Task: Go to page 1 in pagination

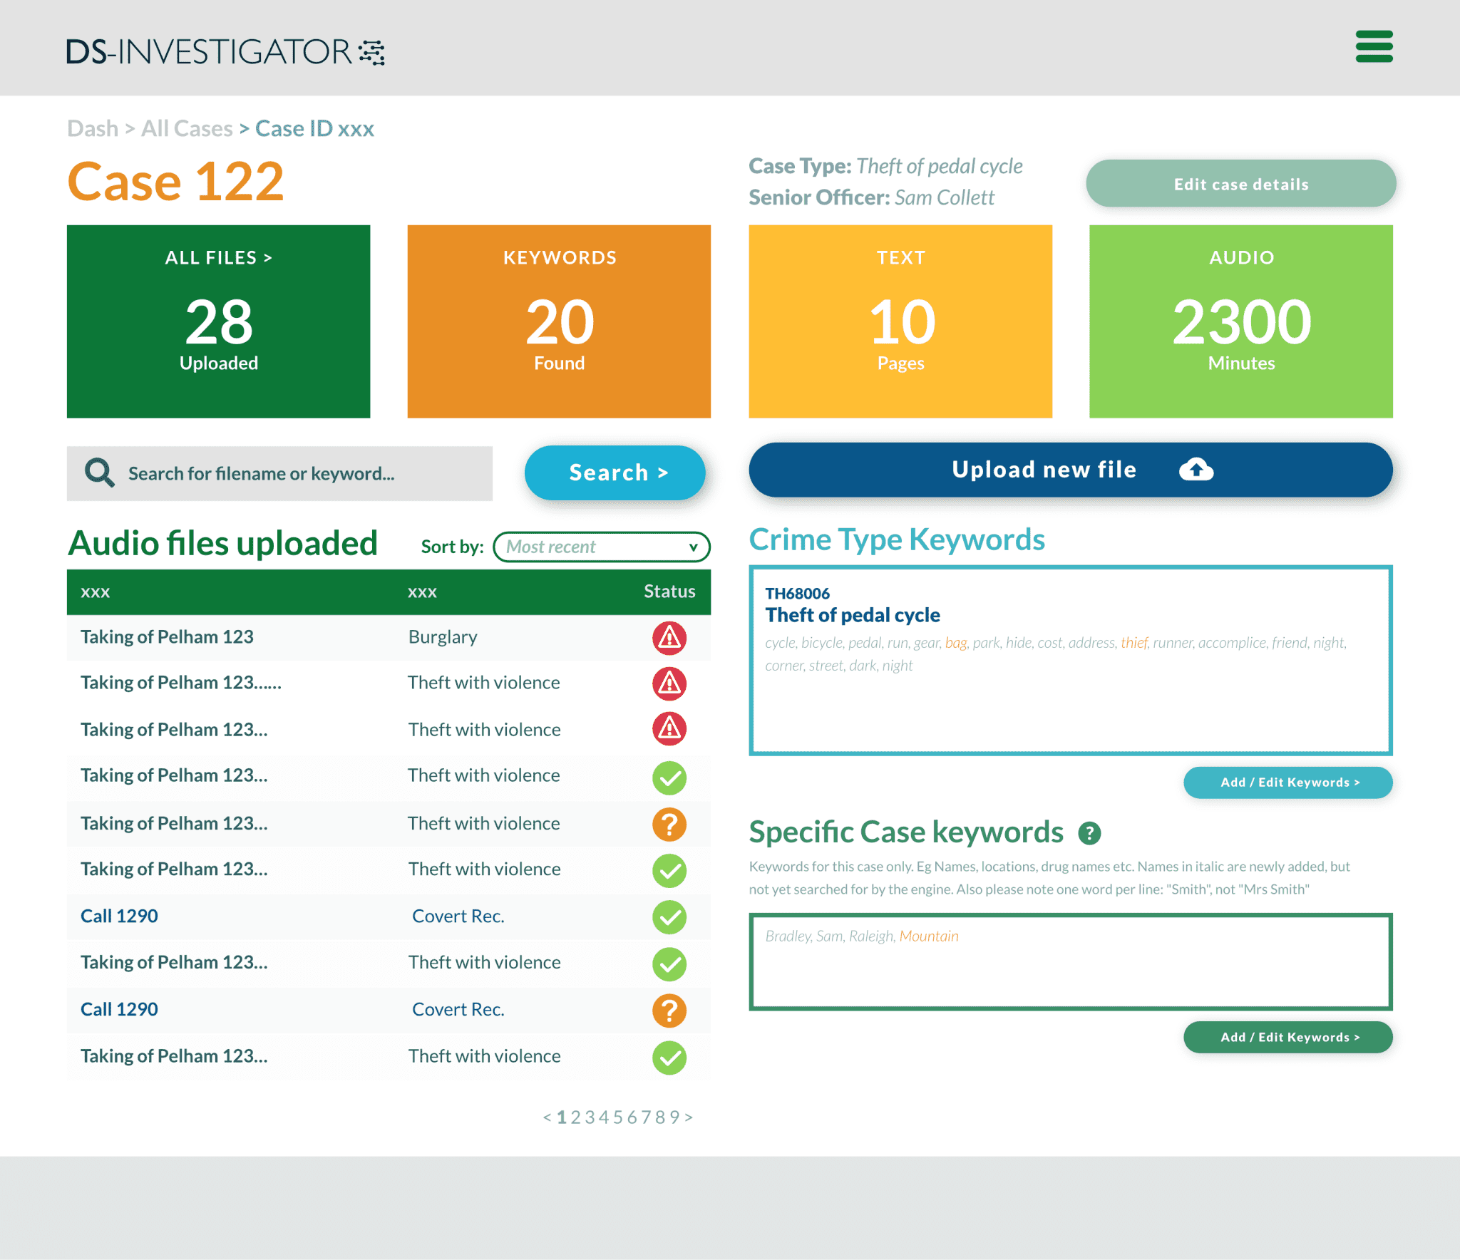Action: [x=562, y=1117]
